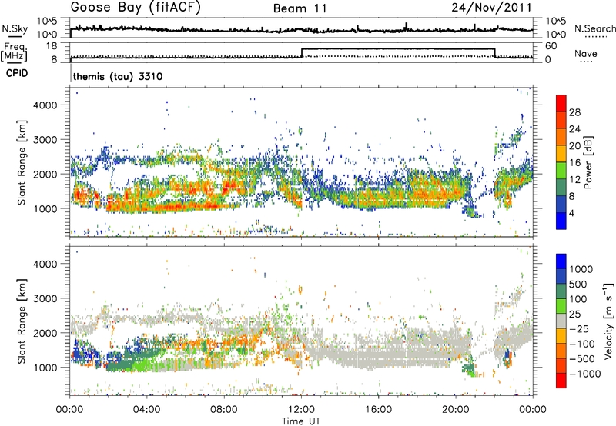Image resolution: width=616 pixels, height=426 pixels.
Task: Select the "500" value on velocity colorbar
Action: (x=578, y=284)
